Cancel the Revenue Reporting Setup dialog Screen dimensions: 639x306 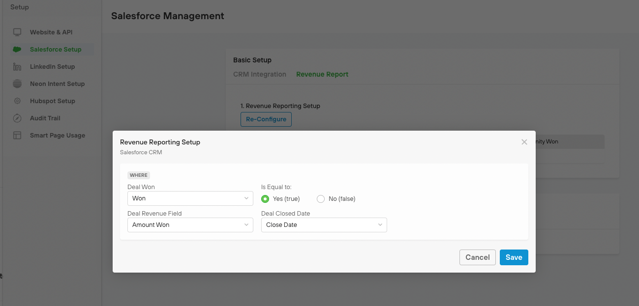pyautogui.click(x=478, y=257)
